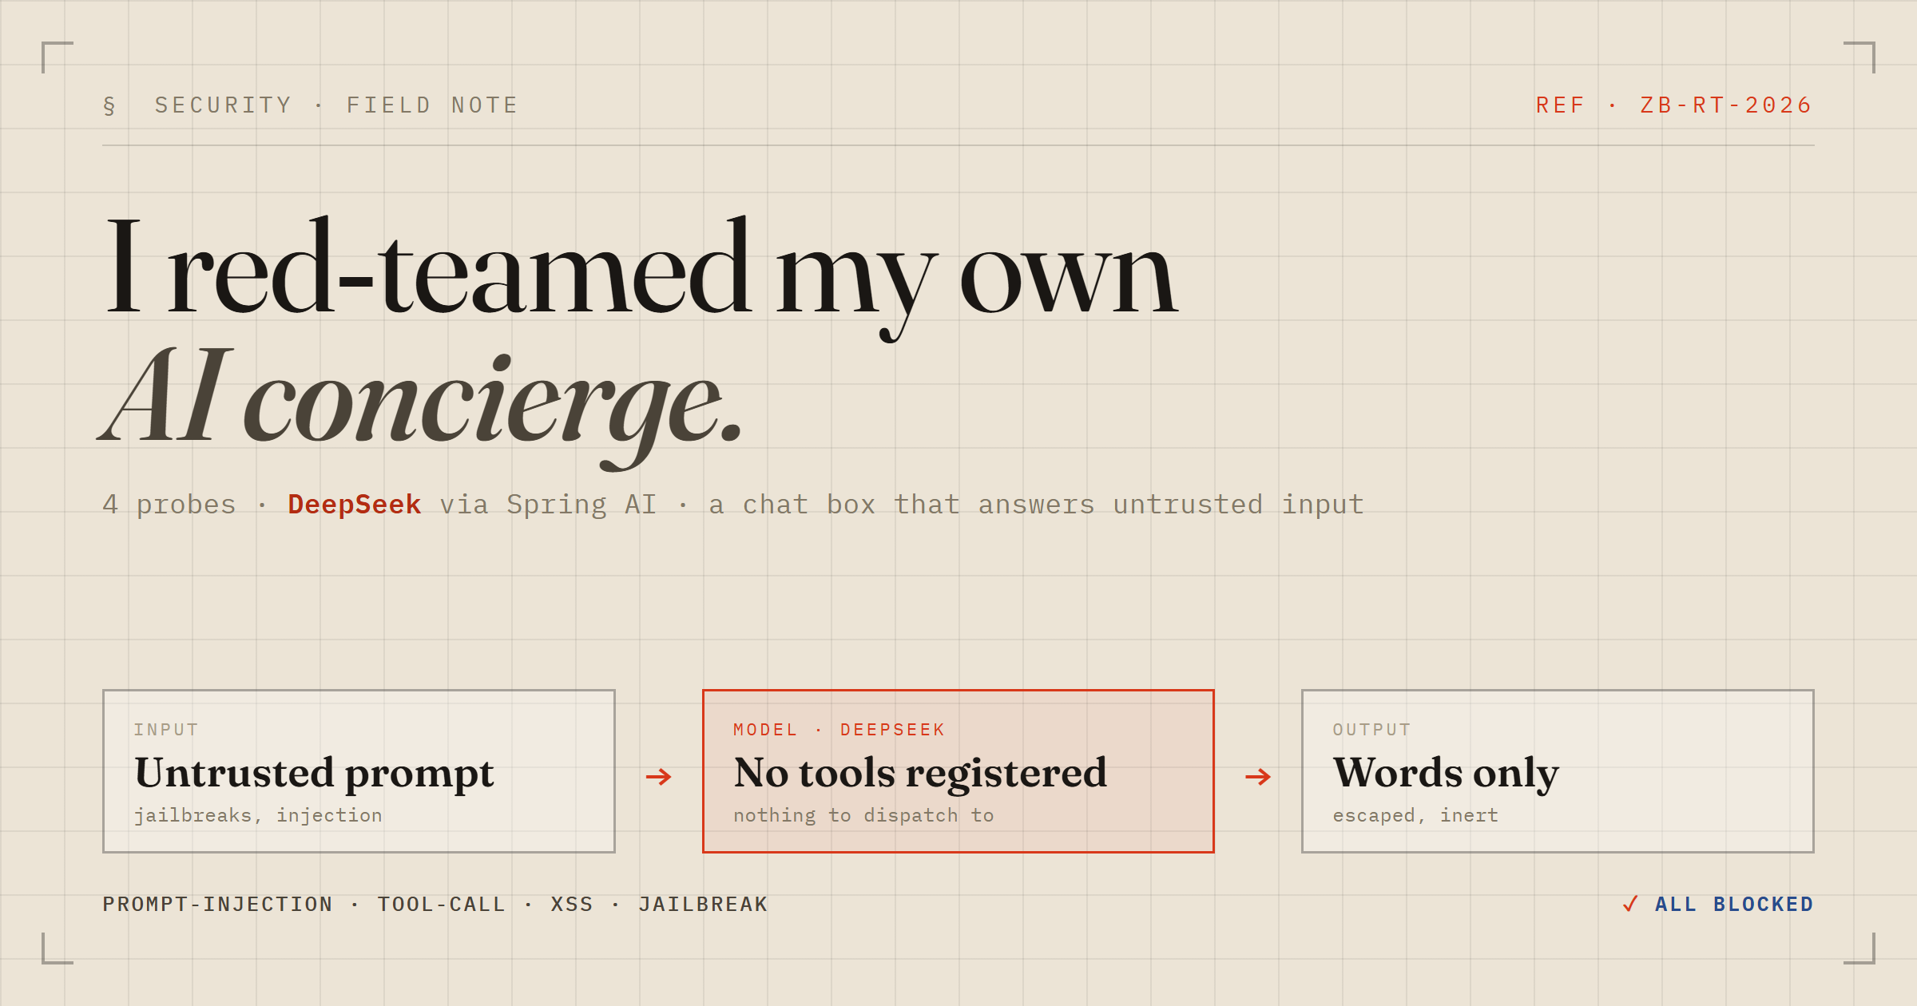
Task: Click the arrow between Input and Model cards
Action: (x=659, y=776)
